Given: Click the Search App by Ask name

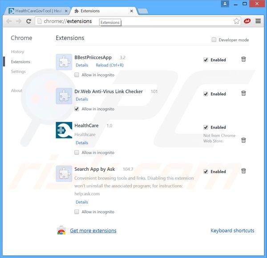Looking at the screenshot, I should pyautogui.click(x=95, y=169).
